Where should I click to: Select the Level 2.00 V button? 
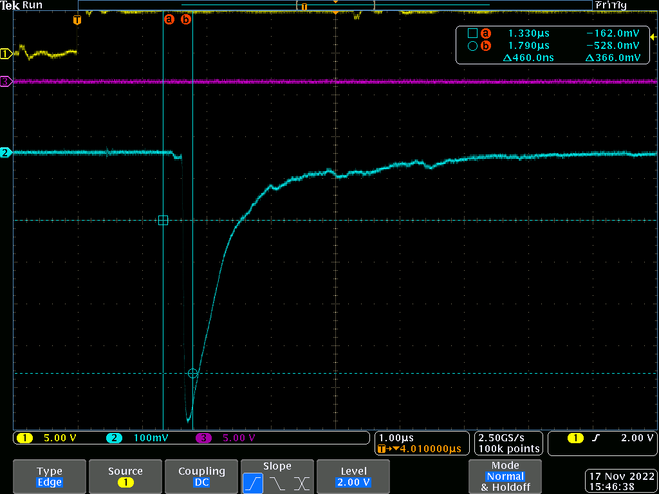353,476
